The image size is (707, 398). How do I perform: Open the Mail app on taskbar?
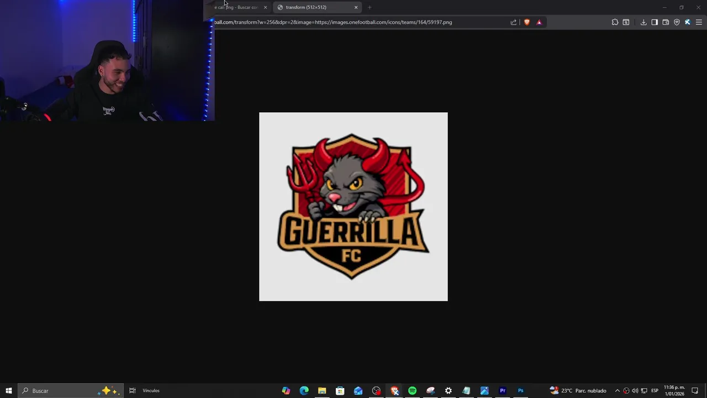click(x=358, y=391)
